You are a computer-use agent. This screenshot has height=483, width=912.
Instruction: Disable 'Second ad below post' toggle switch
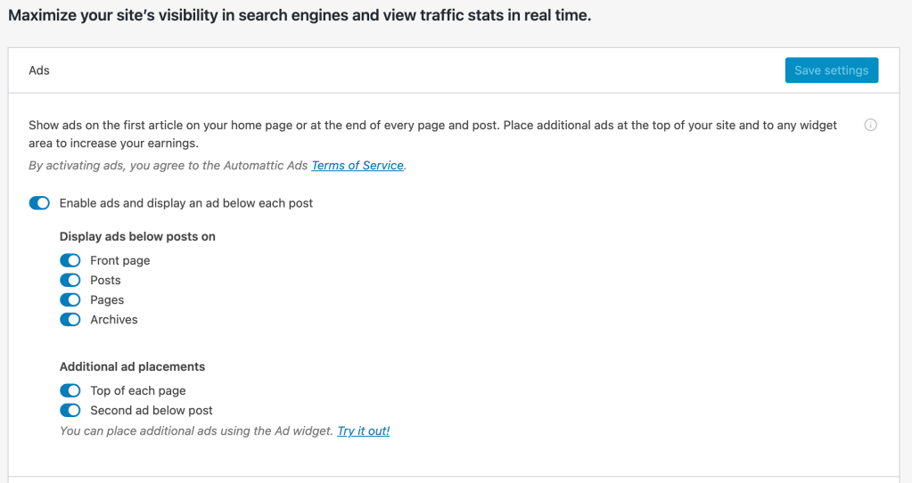(x=70, y=411)
